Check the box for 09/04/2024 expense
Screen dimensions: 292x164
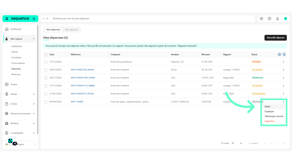pyautogui.click(x=46, y=102)
